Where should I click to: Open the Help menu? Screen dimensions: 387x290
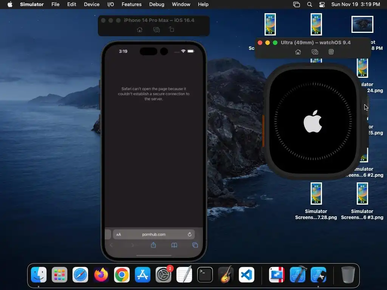(203, 5)
